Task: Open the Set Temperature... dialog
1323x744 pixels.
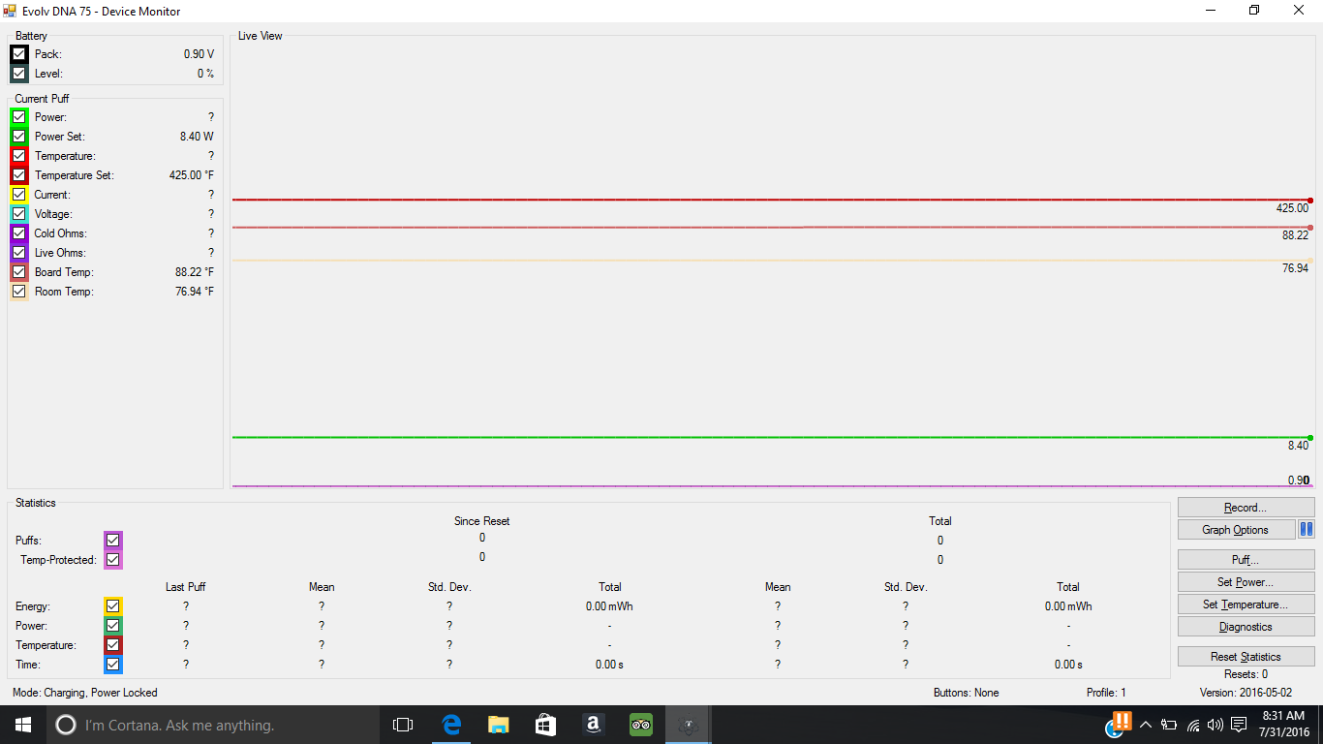Action: coord(1246,604)
